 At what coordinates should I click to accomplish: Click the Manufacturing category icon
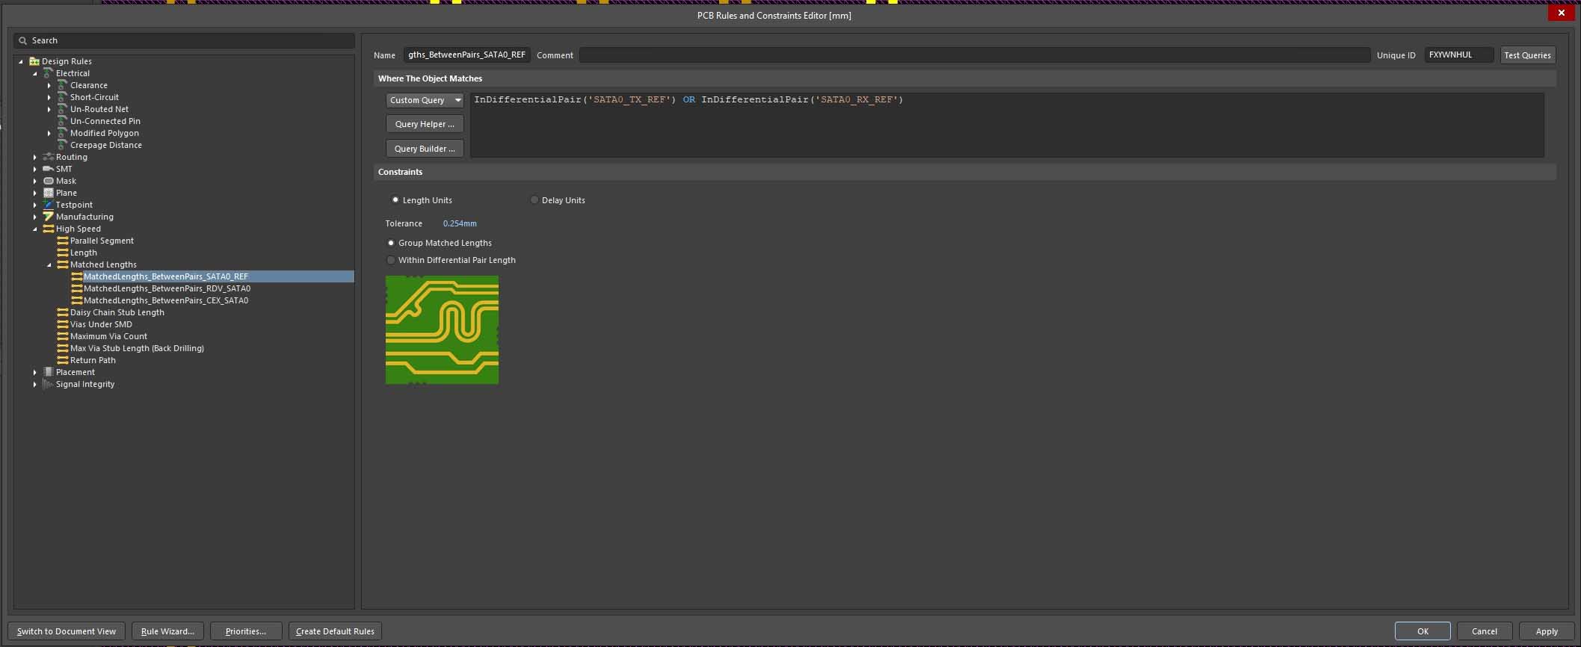pyautogui.click(x=49, y=217)
